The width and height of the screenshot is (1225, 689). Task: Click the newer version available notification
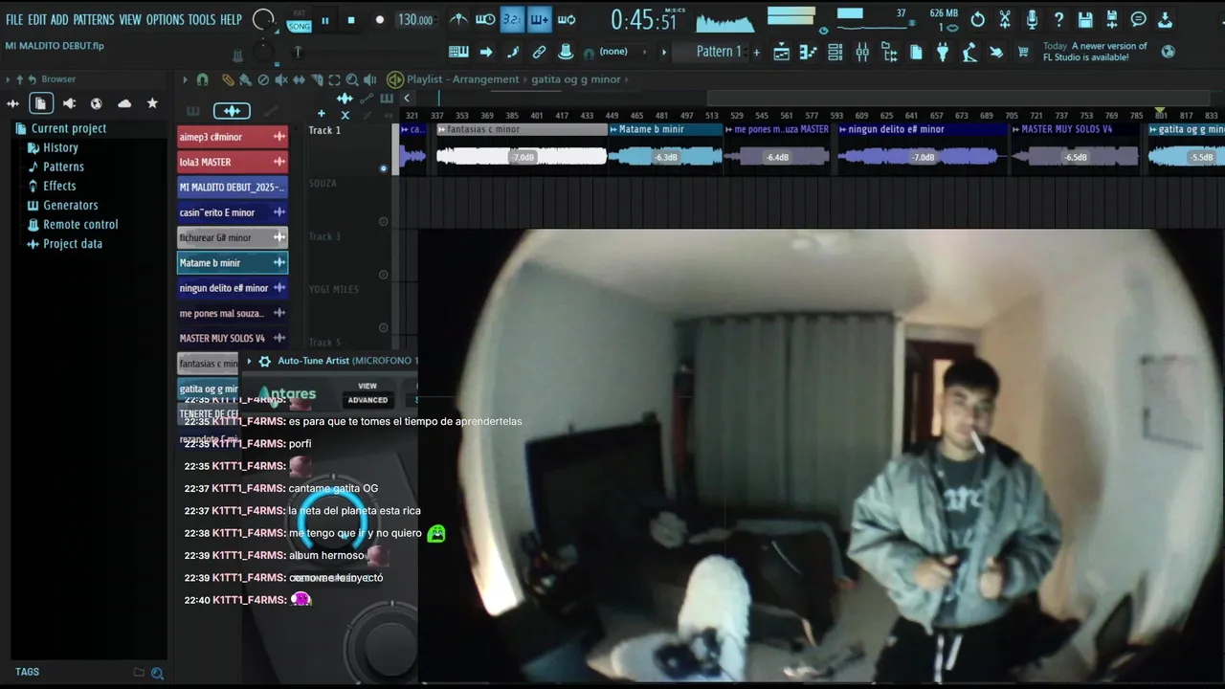pos(1095,52)
